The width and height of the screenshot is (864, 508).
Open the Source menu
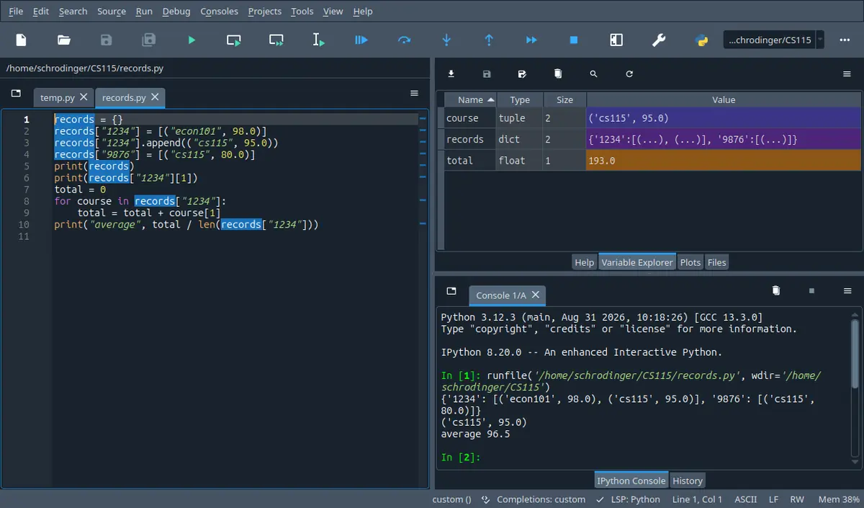(x=112, y=11)
